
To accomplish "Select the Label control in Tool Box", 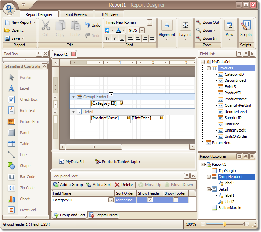I will click(24, 88).
